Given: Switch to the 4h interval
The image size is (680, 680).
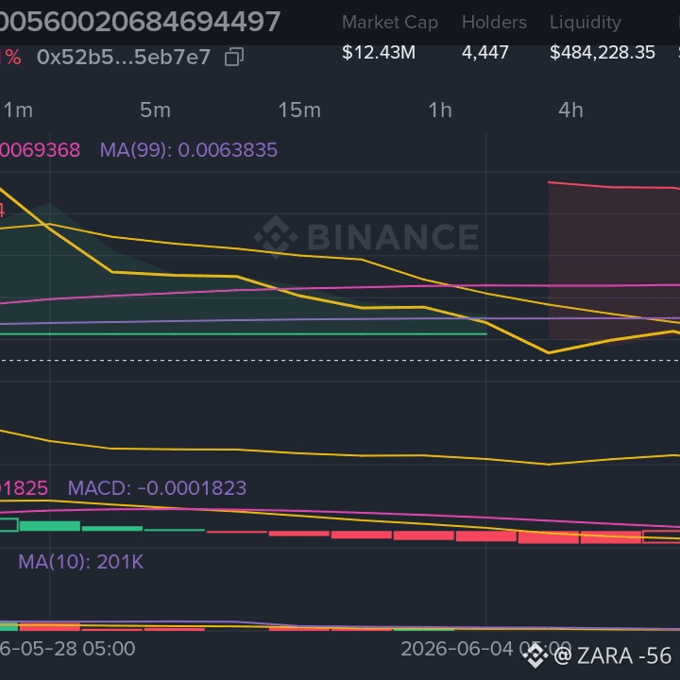Looking at the screenshot, I should pos(570,110).
